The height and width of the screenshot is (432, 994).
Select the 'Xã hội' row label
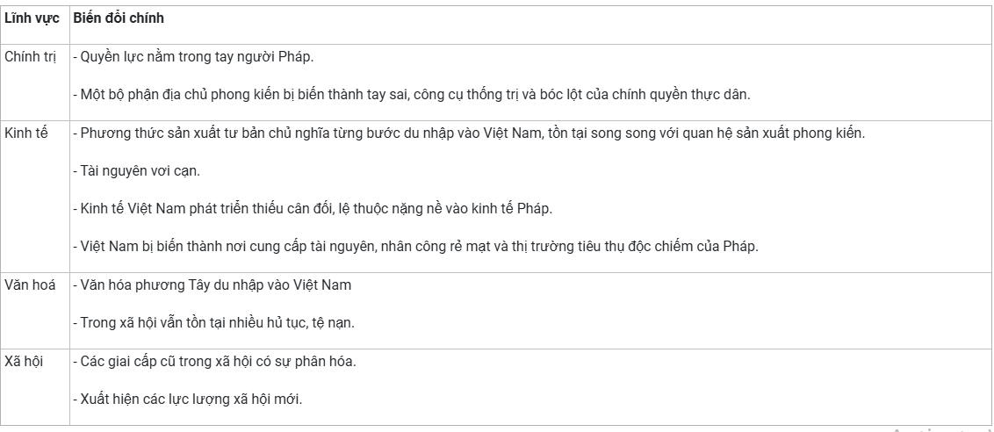[x=24, y=362]
